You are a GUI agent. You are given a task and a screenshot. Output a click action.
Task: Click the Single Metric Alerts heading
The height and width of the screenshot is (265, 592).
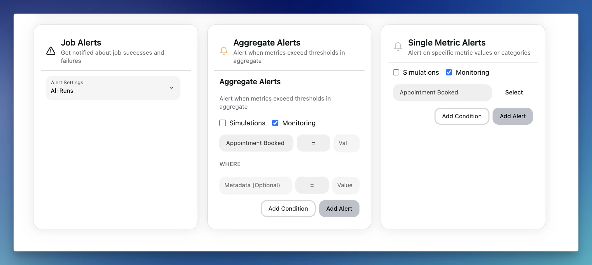pos(447,42)
